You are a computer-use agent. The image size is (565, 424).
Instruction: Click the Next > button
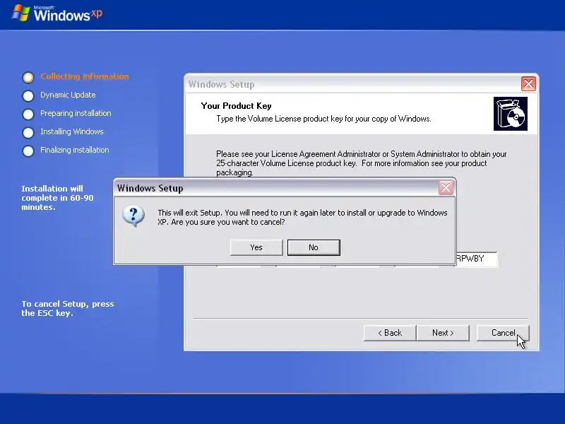(x=443, y=333)
